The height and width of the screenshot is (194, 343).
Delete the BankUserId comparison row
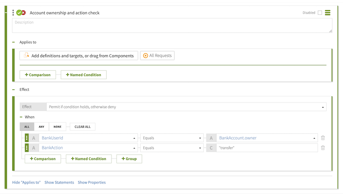[x=323, y=138]
